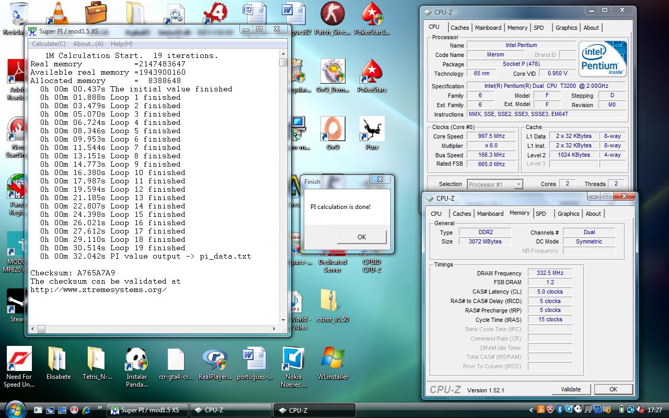The height and width of the screenshot is (418, 669).
Task: Click Super PI horizontal scrollbar left arrow
Action: (33, 329)
